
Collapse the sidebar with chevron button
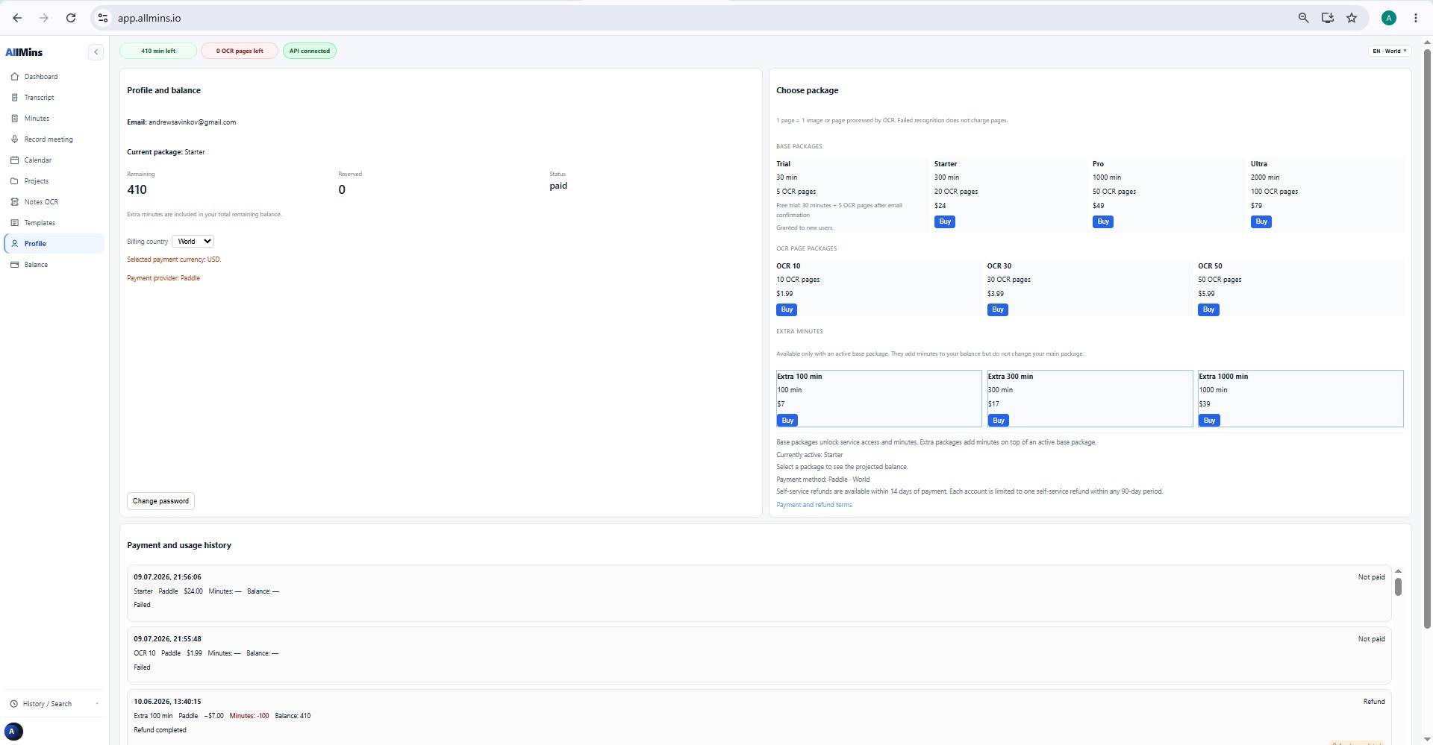[96, 52]
